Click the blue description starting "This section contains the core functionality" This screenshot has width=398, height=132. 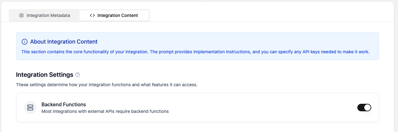tap(195, 52)
